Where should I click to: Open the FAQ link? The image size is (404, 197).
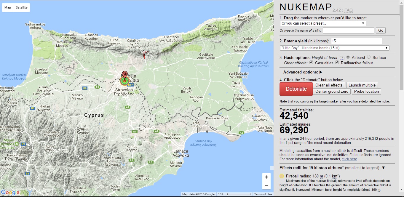349,10
